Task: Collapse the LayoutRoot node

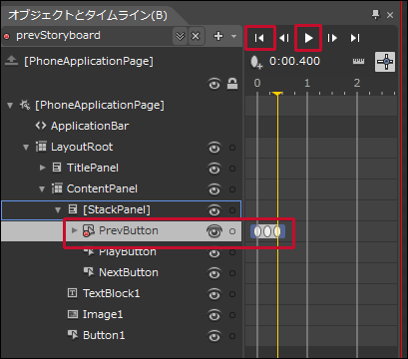Action: coord(26,148)
